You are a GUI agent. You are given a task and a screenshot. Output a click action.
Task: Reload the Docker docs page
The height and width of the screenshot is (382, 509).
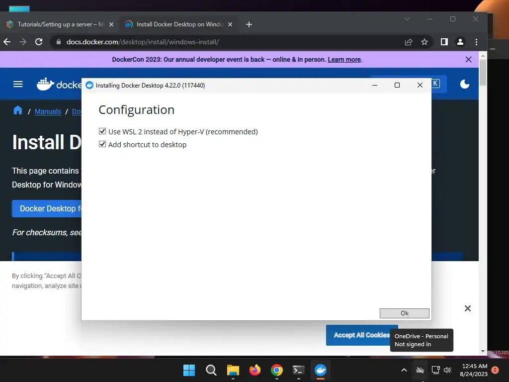tap(39, 42)
